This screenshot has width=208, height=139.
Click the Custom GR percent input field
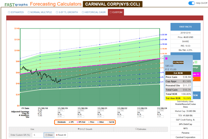tap(38, 135)
